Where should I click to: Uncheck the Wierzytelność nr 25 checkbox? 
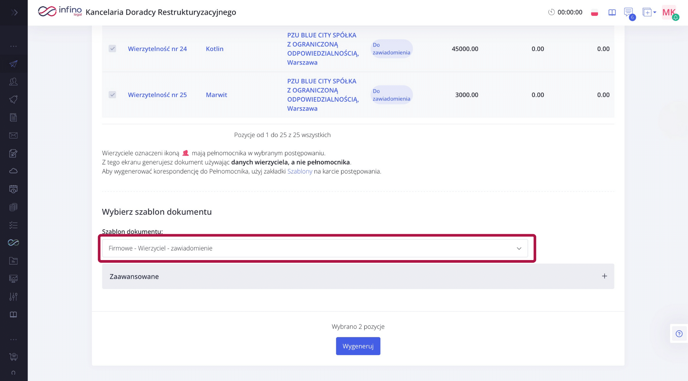click(x=113, y=95)
